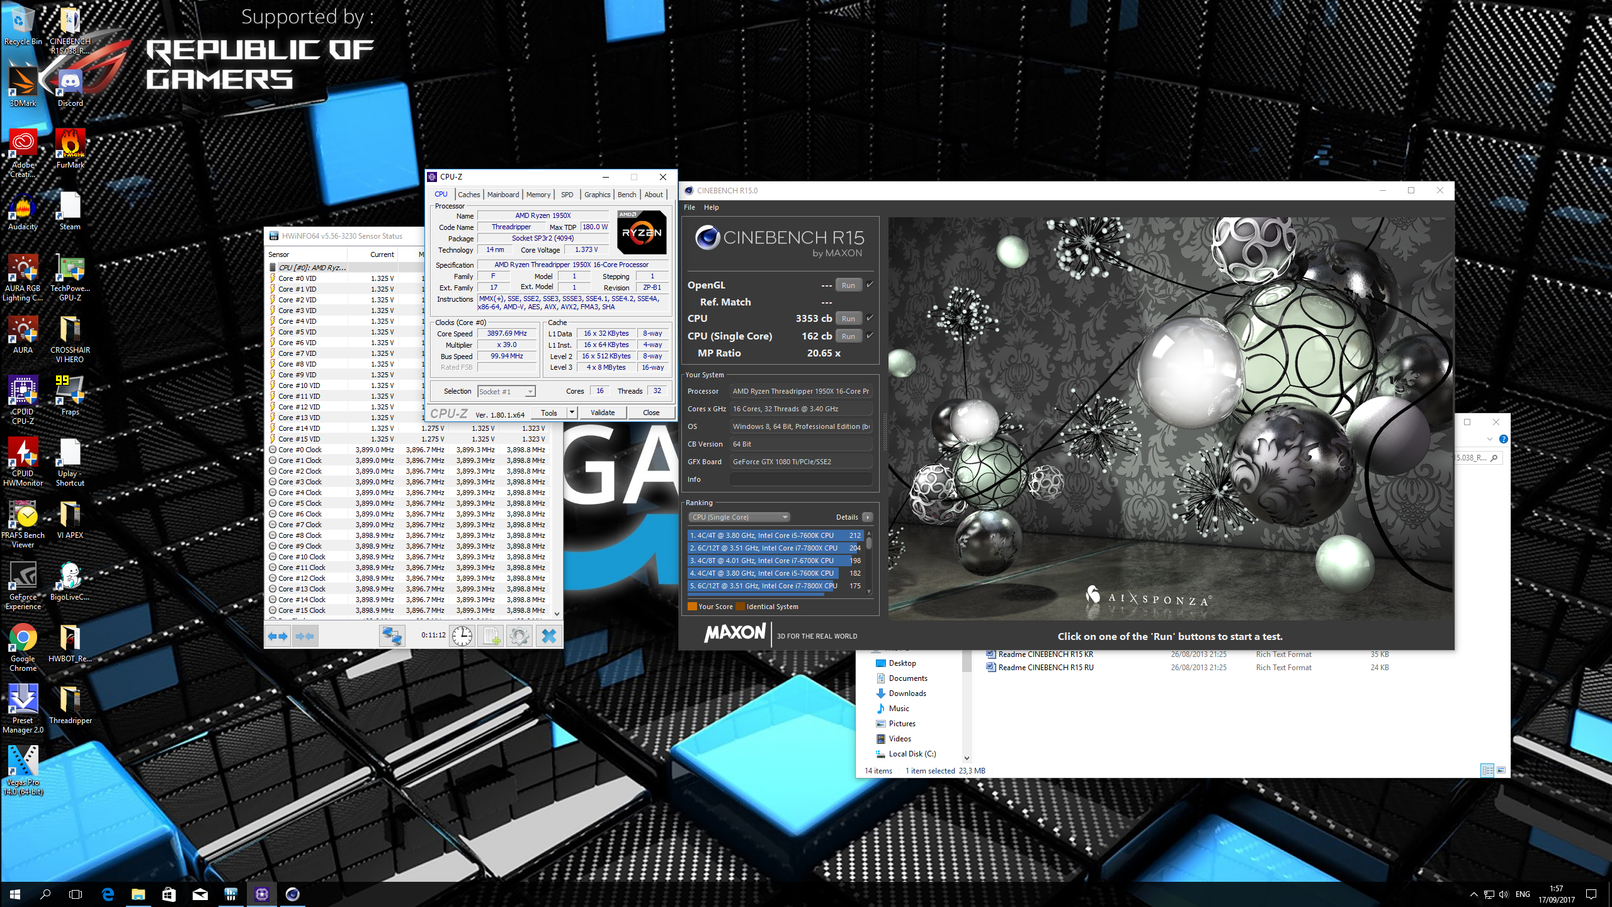The image size is (1612, 907).
Task: Run the CPU (Single Core) benchmark
Action: [848, 336]
